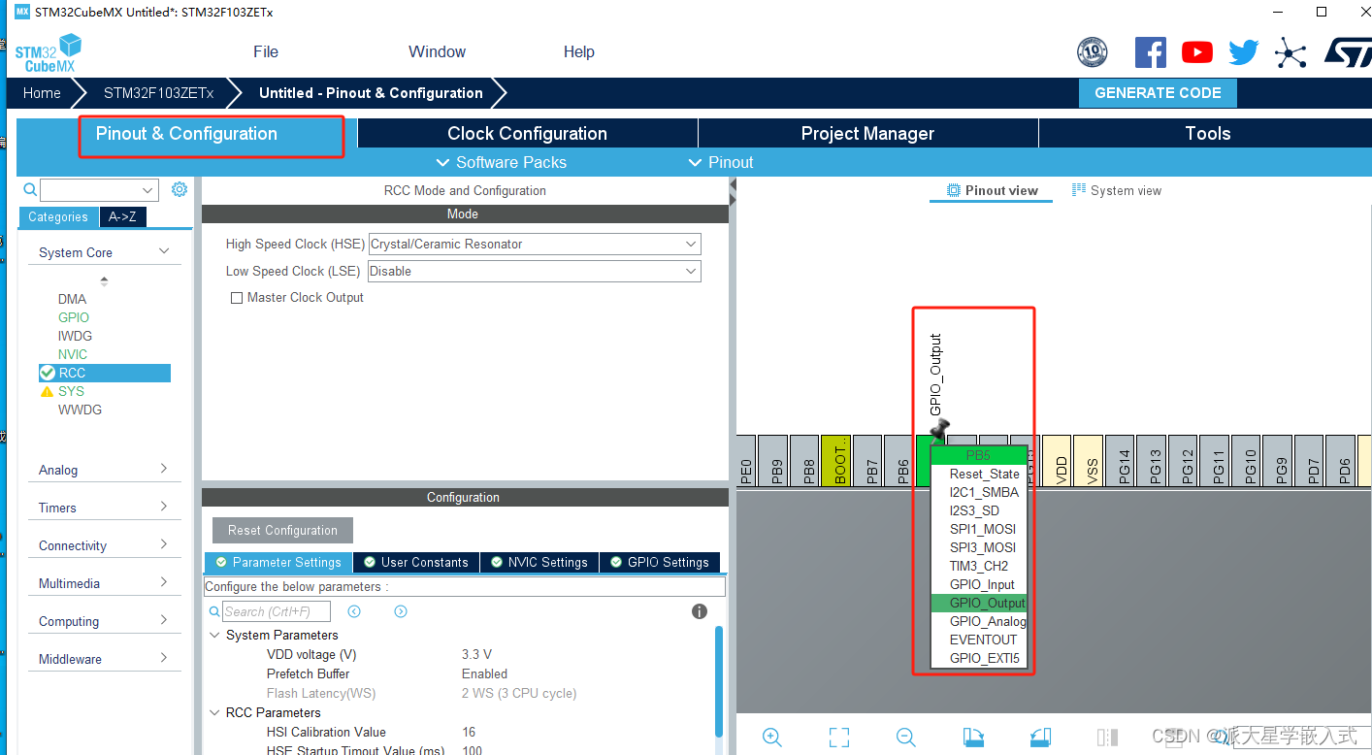The image size is (1372, 755).
Task: Go to the next search result arrow
Action: coord(401,611)
